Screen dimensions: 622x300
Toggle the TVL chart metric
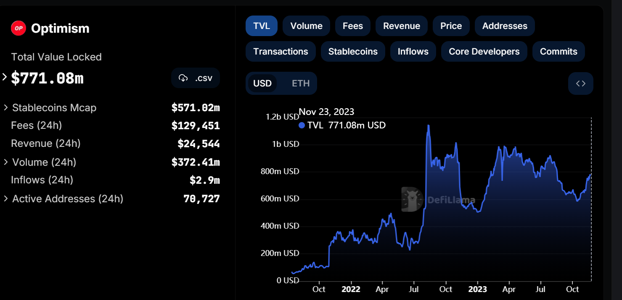262,26
